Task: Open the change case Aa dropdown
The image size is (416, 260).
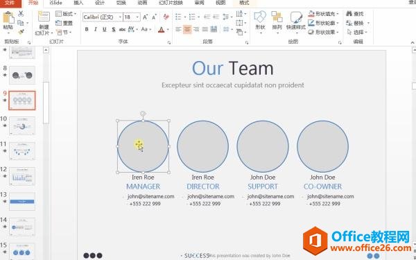Action: (x=146, y=29)
